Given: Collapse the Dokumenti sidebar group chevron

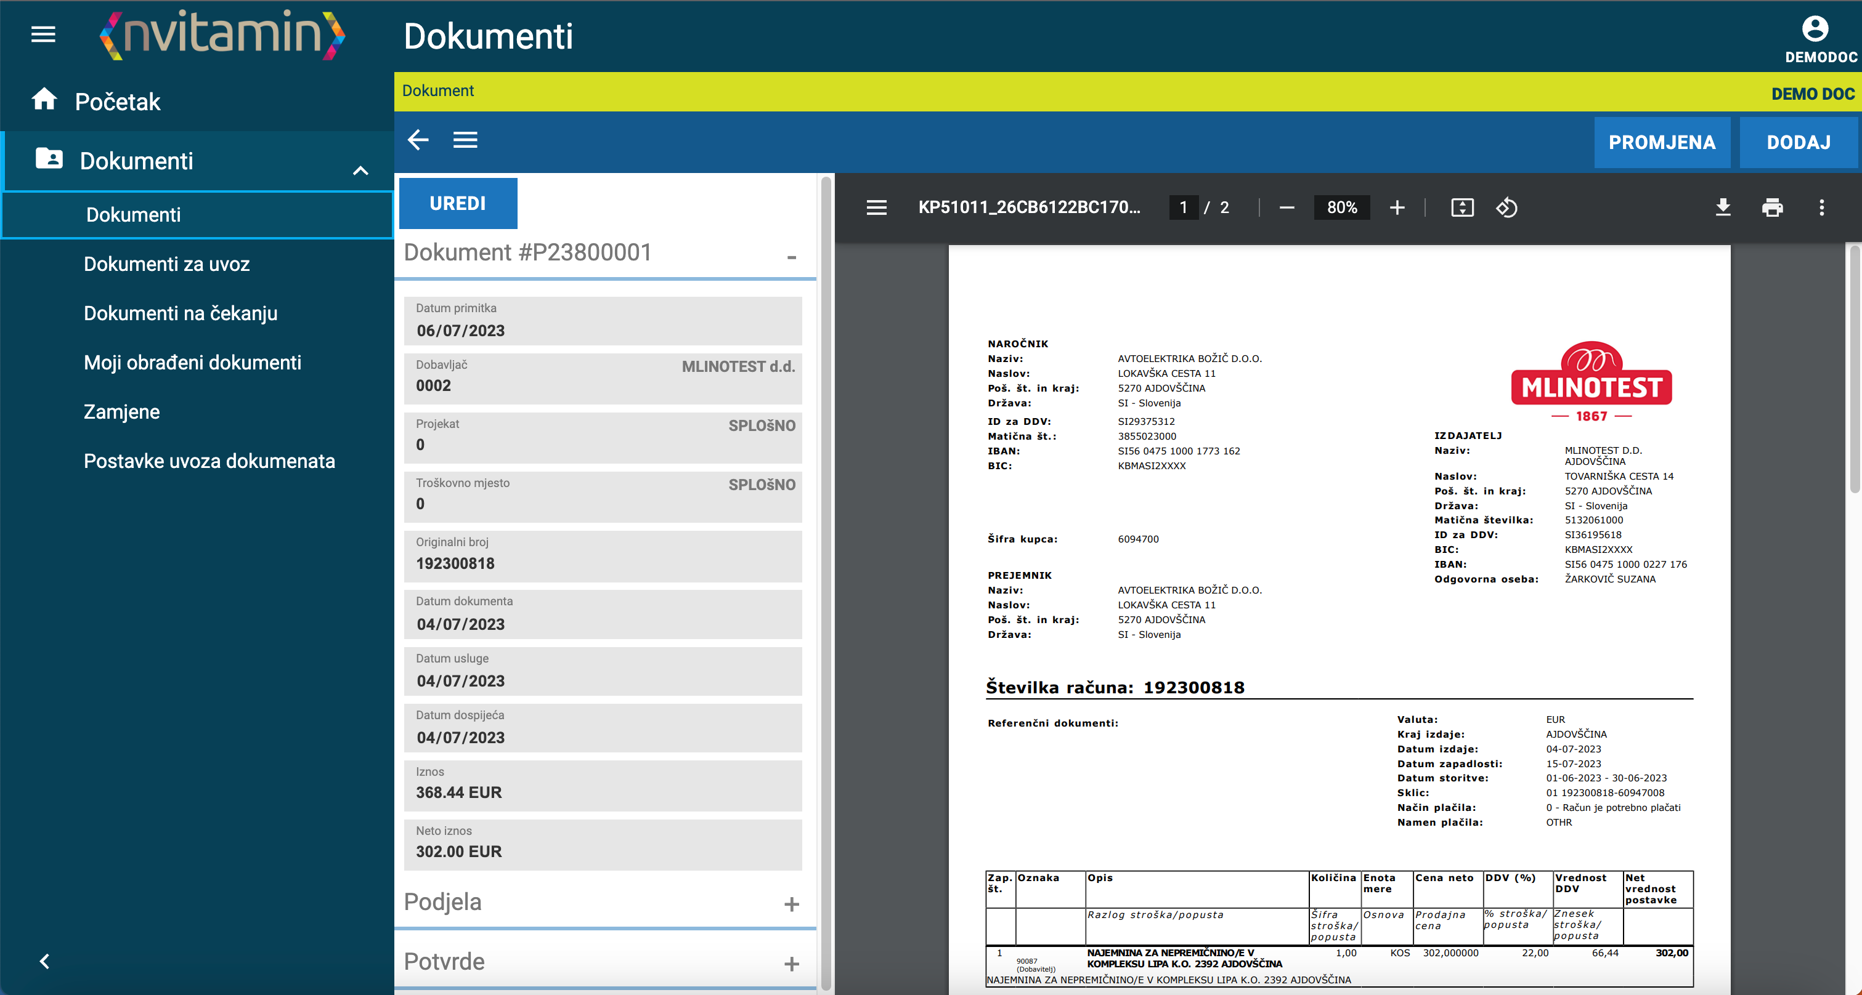Looking at the screenshot, I should click(360, 171).
